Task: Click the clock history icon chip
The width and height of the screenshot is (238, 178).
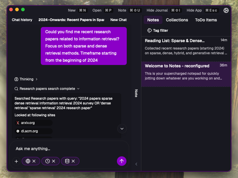Action: (x=48, y=161)
